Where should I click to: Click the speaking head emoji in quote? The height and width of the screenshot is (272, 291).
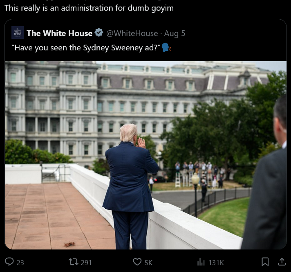[x=166, y=48]
